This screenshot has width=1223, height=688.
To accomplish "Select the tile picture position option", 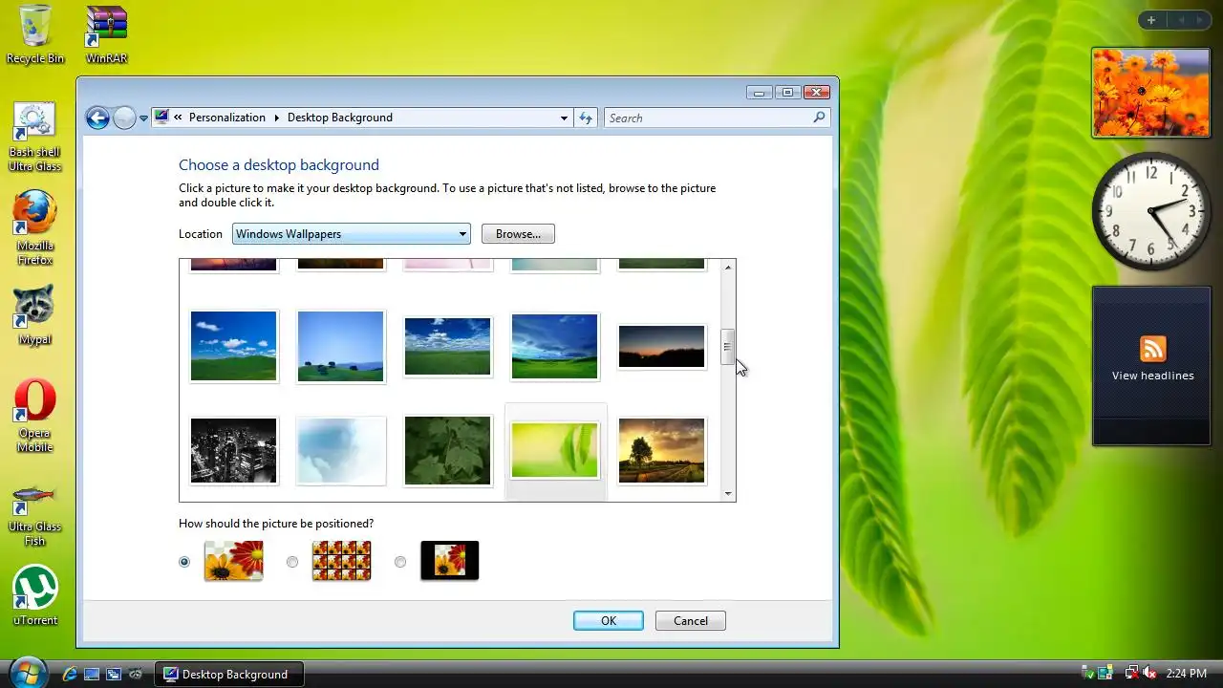I will coord(292,562).
